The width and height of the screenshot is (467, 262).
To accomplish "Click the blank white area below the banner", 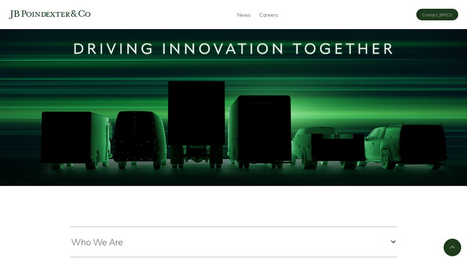I will pos(233,206).
